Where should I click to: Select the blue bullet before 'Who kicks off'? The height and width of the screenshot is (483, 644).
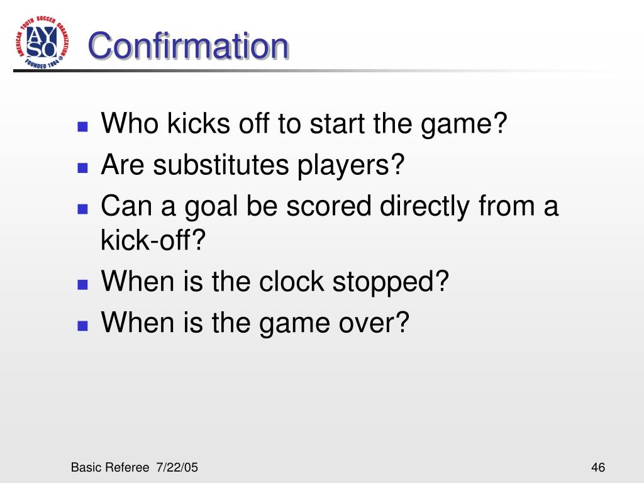click(x=82, y=126)
